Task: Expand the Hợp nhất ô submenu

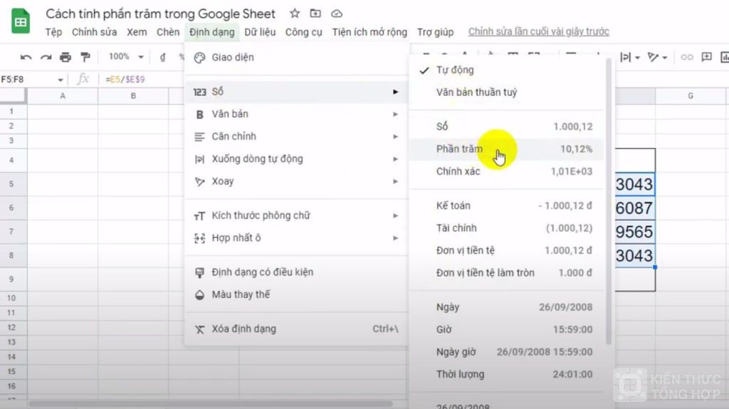Action: [395, 238]
